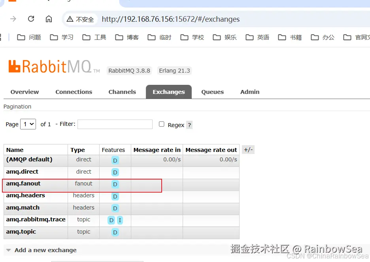Switch to the Admin tab
This screenshot has height=262, width=370.
250,92
